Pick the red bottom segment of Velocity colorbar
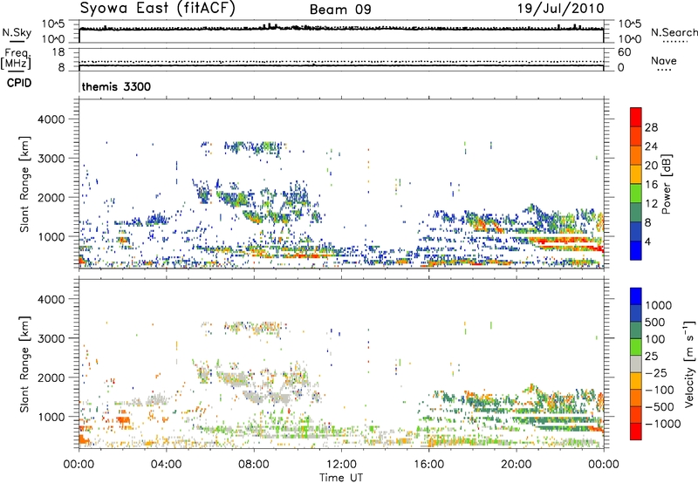The width and height of the screenshot is (698, 483). coord(636,432)
